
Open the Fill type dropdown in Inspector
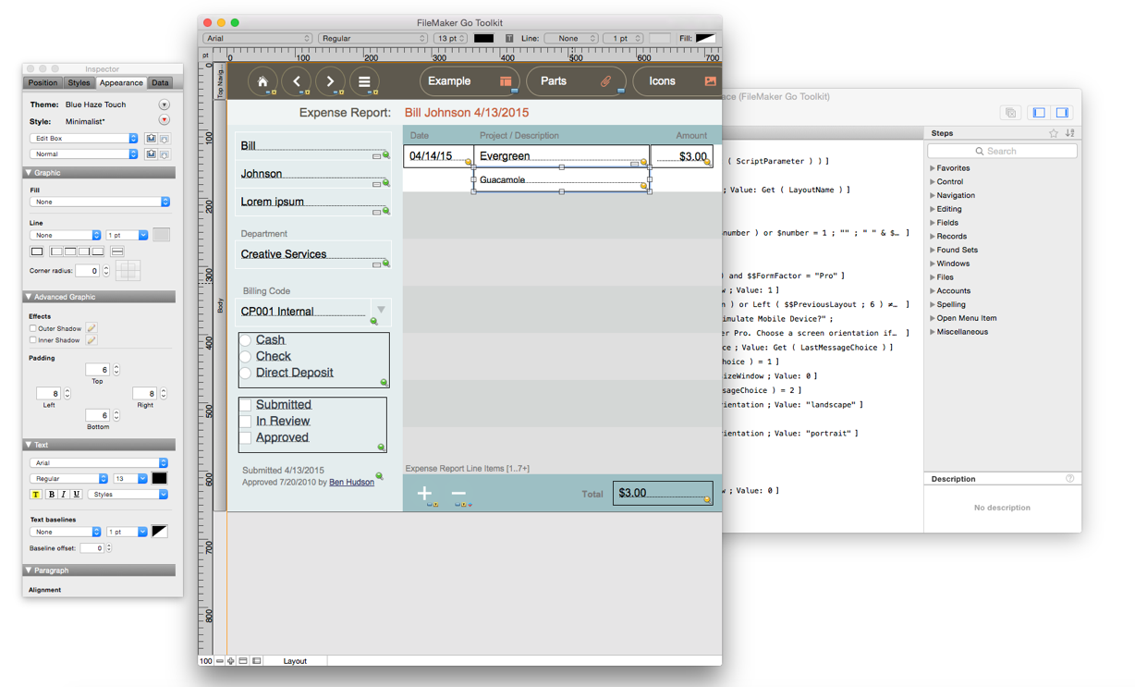(100, 202)
